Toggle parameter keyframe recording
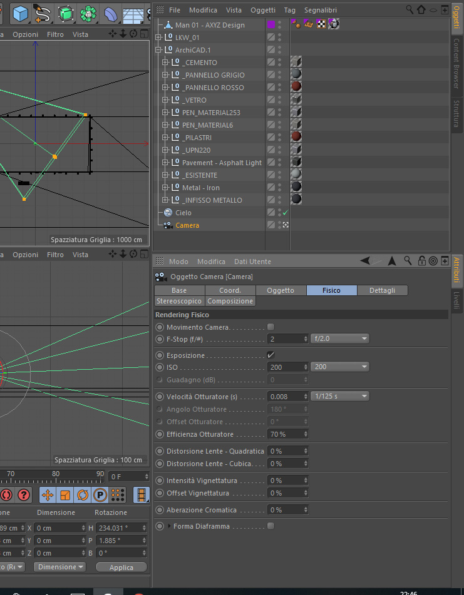 click(100, 495)
